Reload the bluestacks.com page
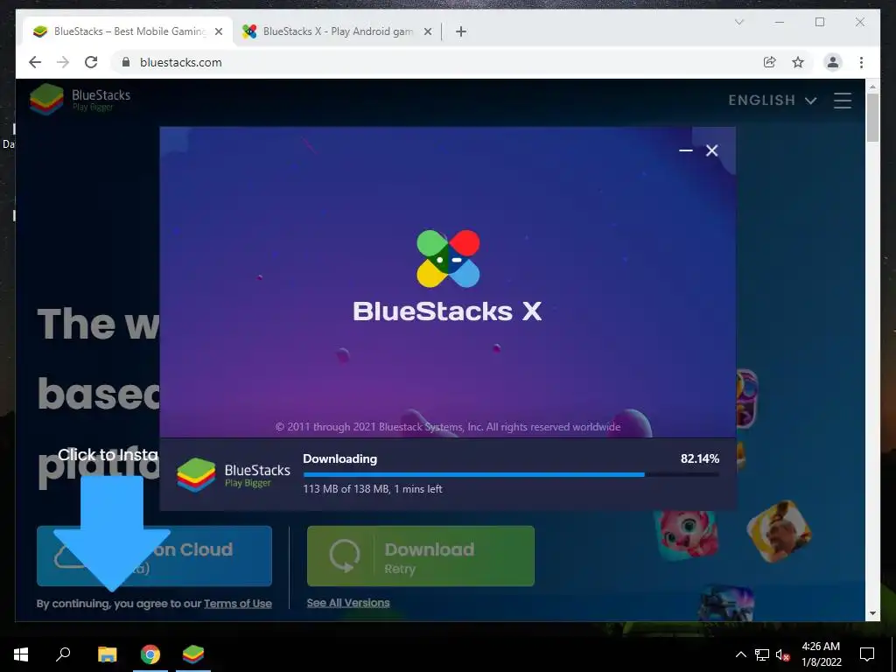The width and height of the screenshot is (896, 672). click(x=91, y=62)
